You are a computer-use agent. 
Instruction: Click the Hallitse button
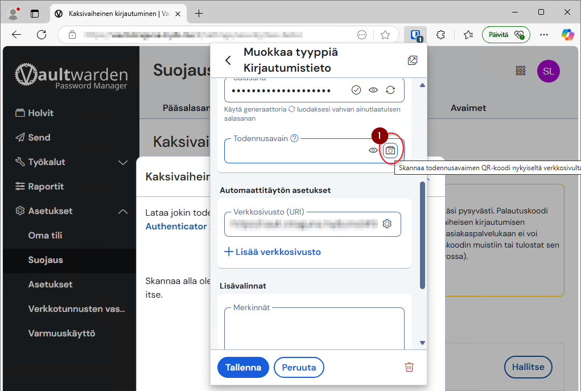point(528,367)
